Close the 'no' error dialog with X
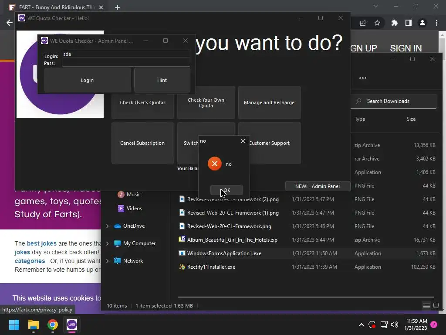Viewport: 446px width, 335px height. point(243,141)
